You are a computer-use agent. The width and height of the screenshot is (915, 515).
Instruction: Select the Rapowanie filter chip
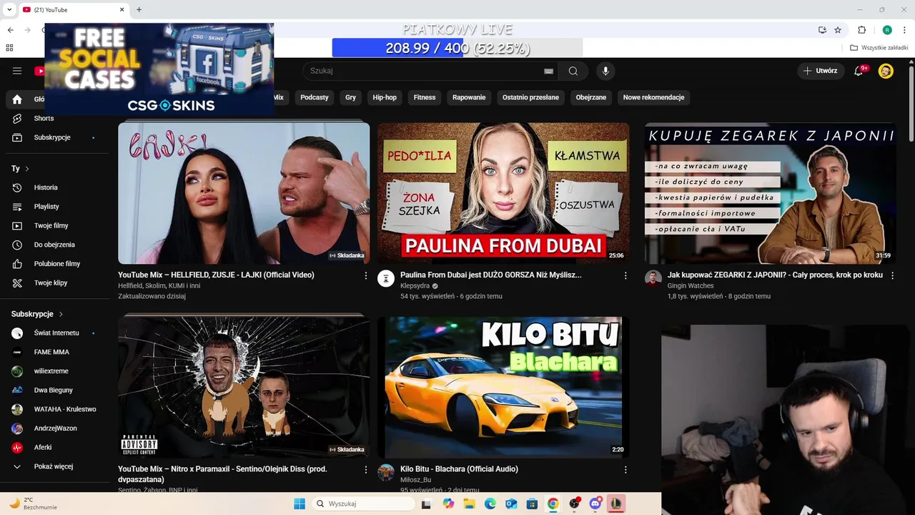pos(469,97)
